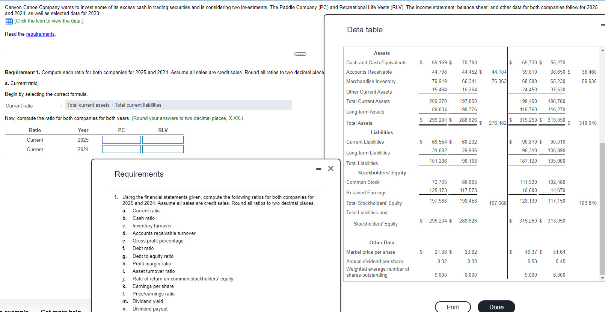
Task: Click the Retained Earnings row label
Action: pyautogui.click(x=366, y=193)
